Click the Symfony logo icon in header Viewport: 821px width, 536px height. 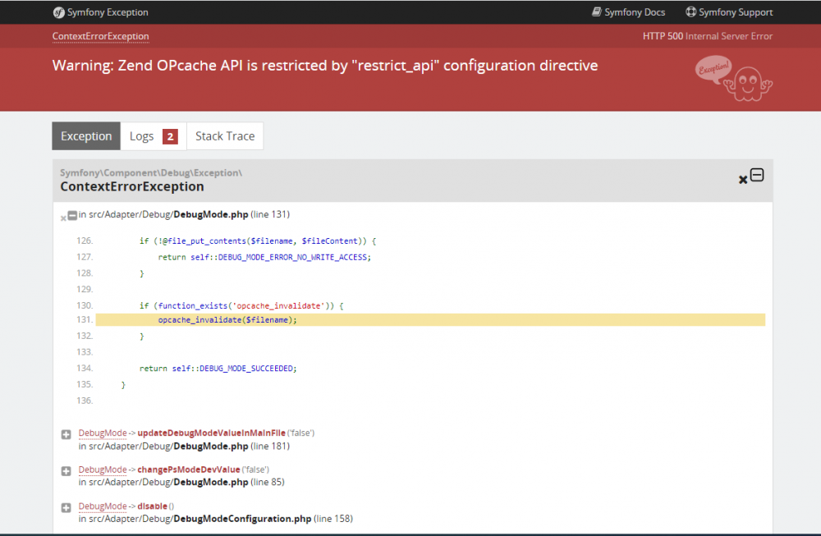(x=59, y=12)
